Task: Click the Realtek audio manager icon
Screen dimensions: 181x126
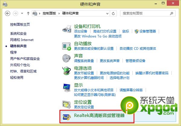Action: (66, 116)
